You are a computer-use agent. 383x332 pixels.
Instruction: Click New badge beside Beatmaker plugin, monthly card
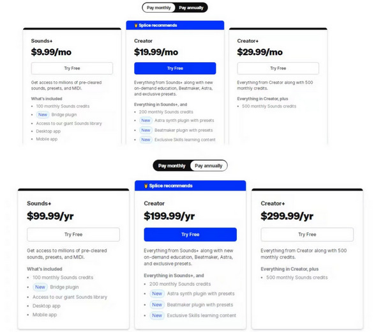146,130
